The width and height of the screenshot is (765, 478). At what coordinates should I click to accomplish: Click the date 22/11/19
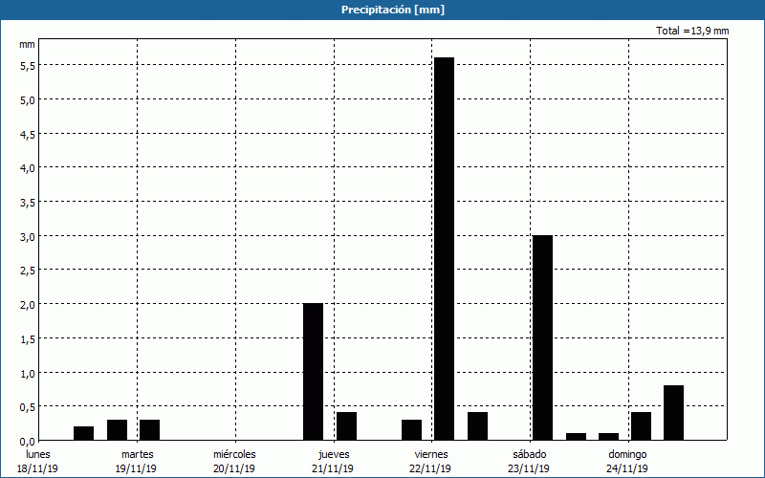(430, 468)
